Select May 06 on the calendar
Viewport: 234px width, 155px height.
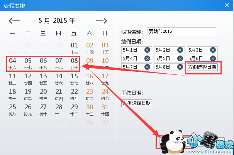43,64
